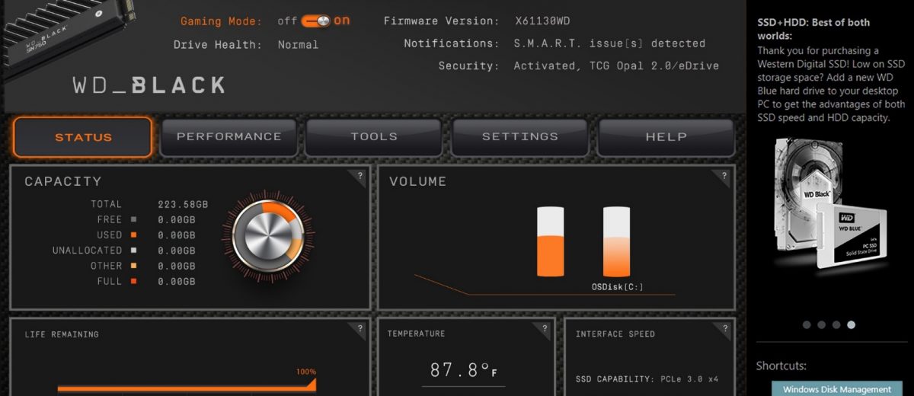This screenshot has width=914, height=396.
Task: Click Windows Disk Management shortcut
Action: 837,389
